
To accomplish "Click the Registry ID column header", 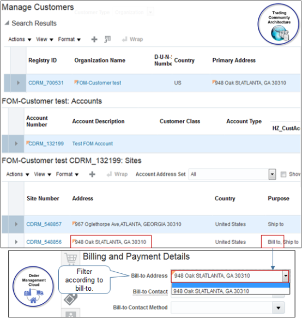I will (x=43, y=60).
